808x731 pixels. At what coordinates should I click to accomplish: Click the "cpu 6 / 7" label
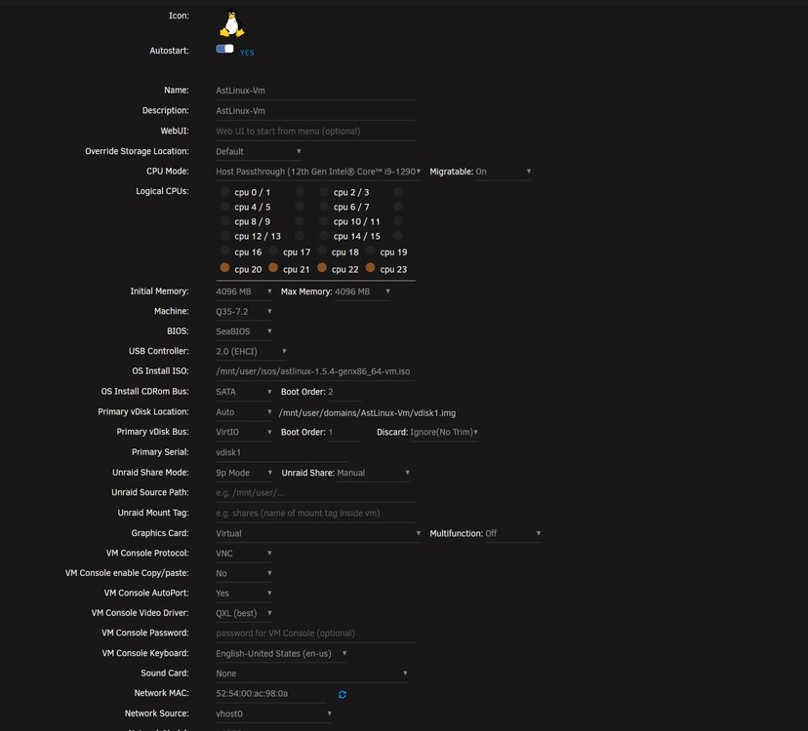351,207
